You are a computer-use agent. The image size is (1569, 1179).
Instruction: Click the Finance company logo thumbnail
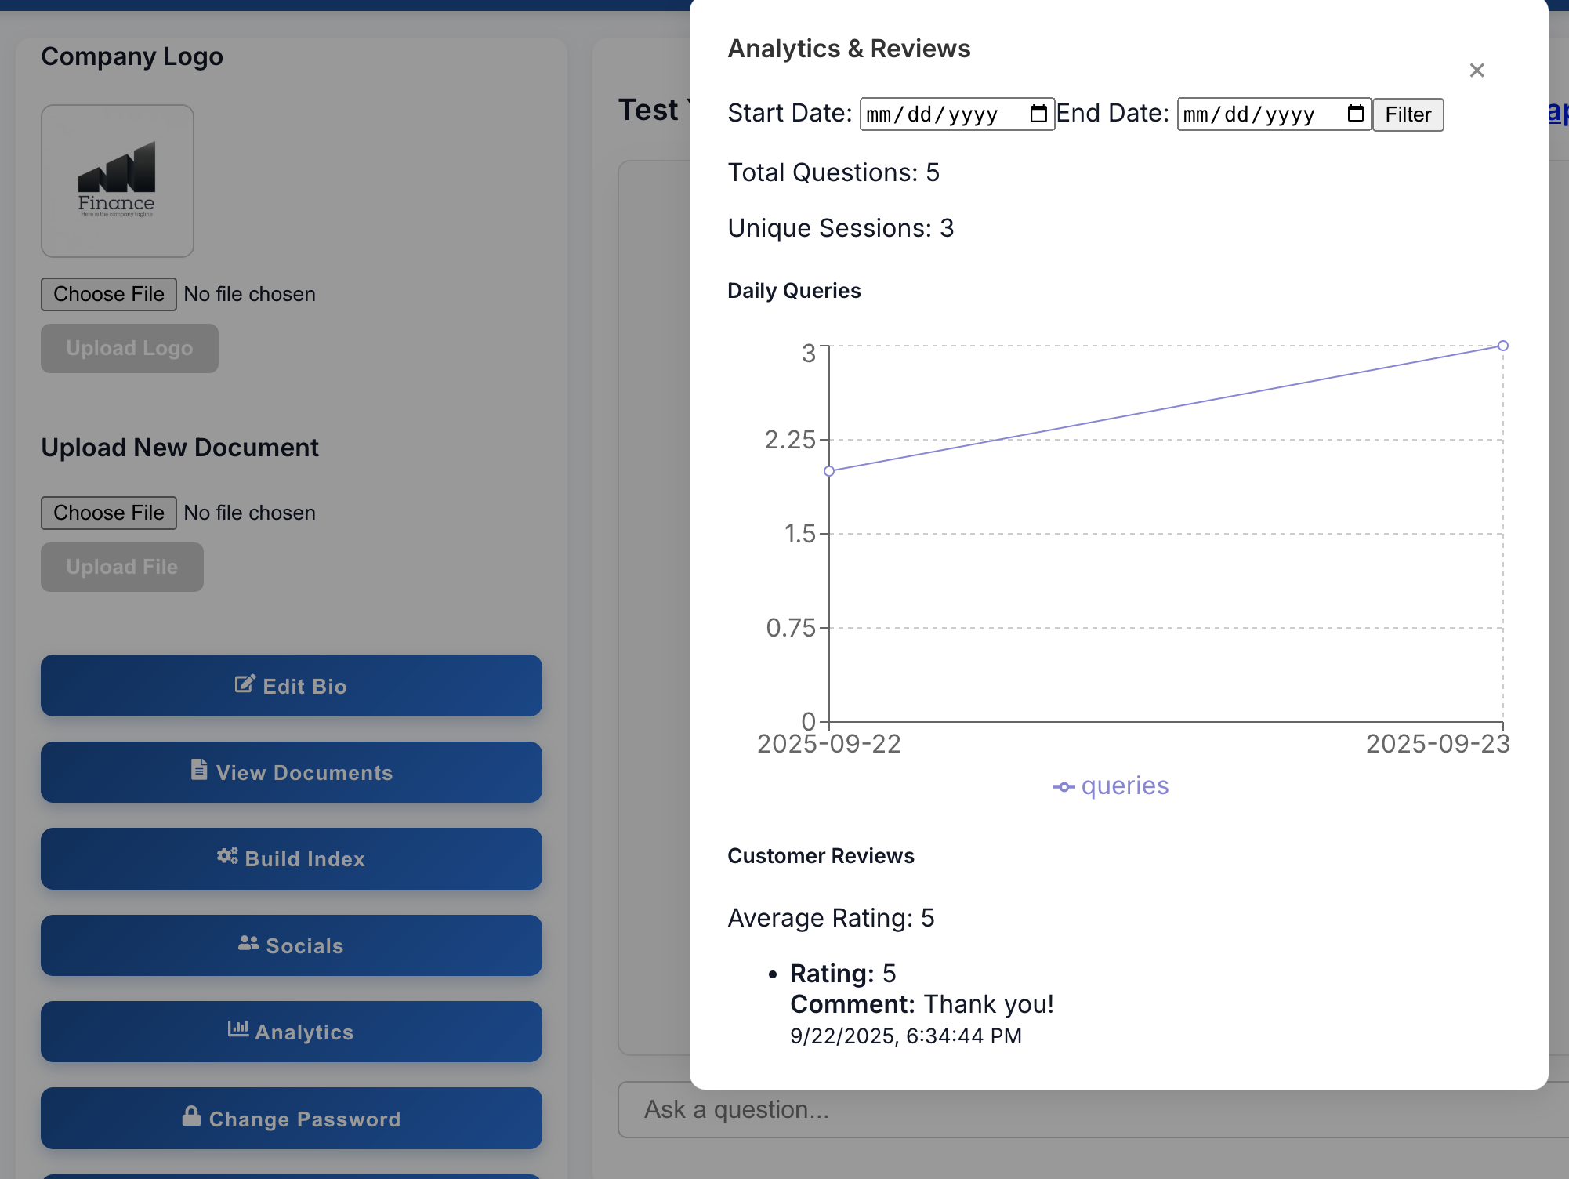tap(118, 181)
